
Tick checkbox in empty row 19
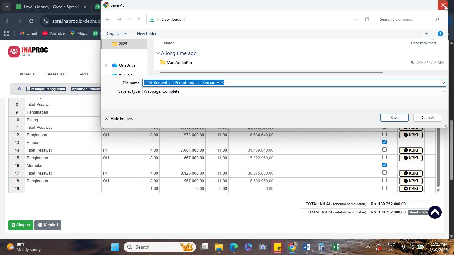[x=384, y=188]
